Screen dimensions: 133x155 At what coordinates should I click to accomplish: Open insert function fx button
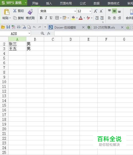[x=49, y=34]
